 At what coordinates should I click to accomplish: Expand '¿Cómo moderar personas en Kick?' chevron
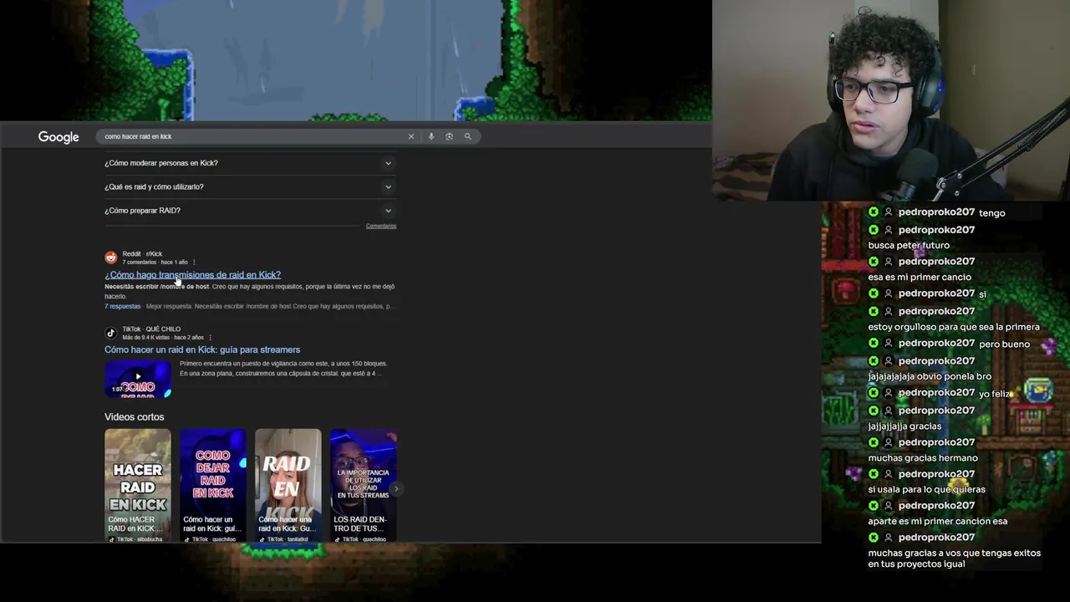(388, 163)
